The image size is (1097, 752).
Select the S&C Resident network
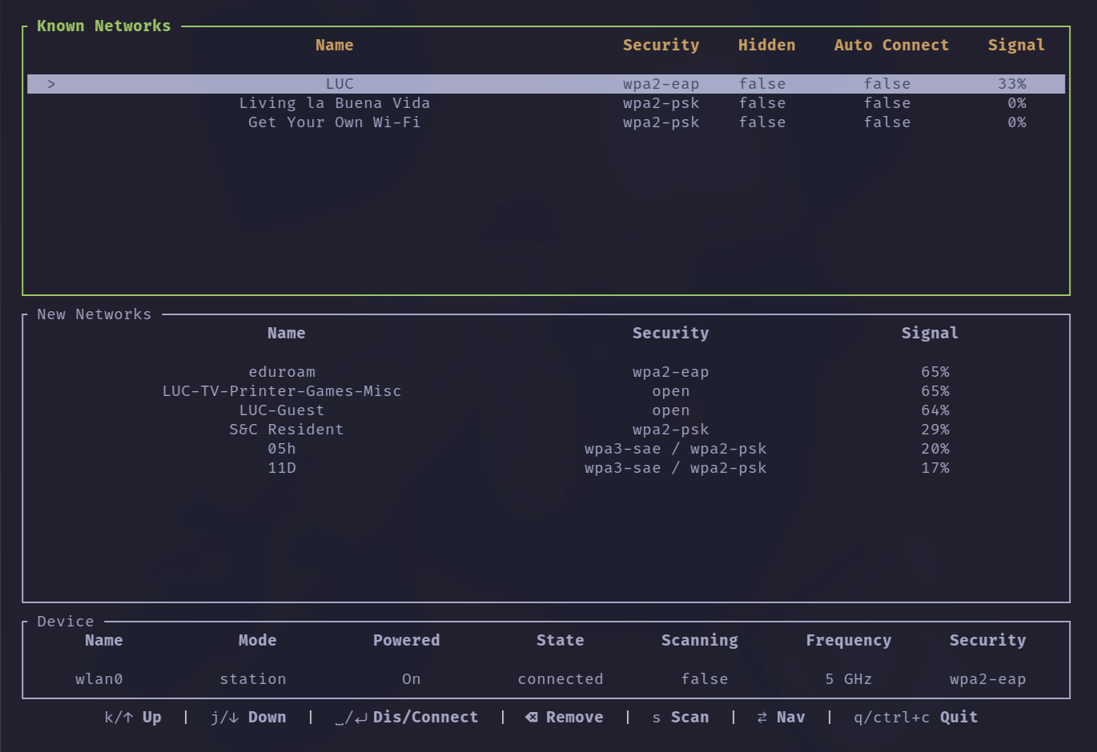[x=286, y=430]
